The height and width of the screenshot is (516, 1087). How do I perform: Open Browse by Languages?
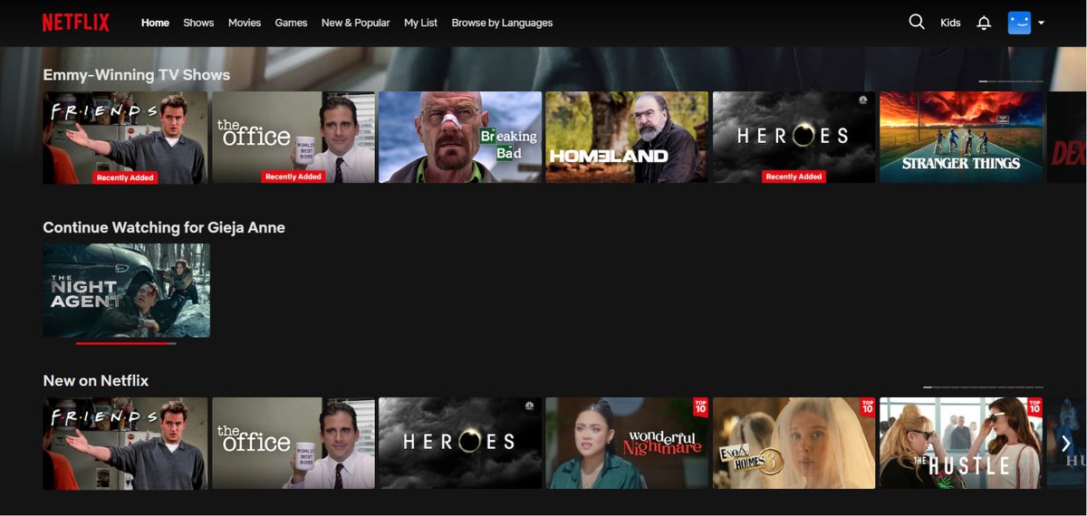(502, 23)
